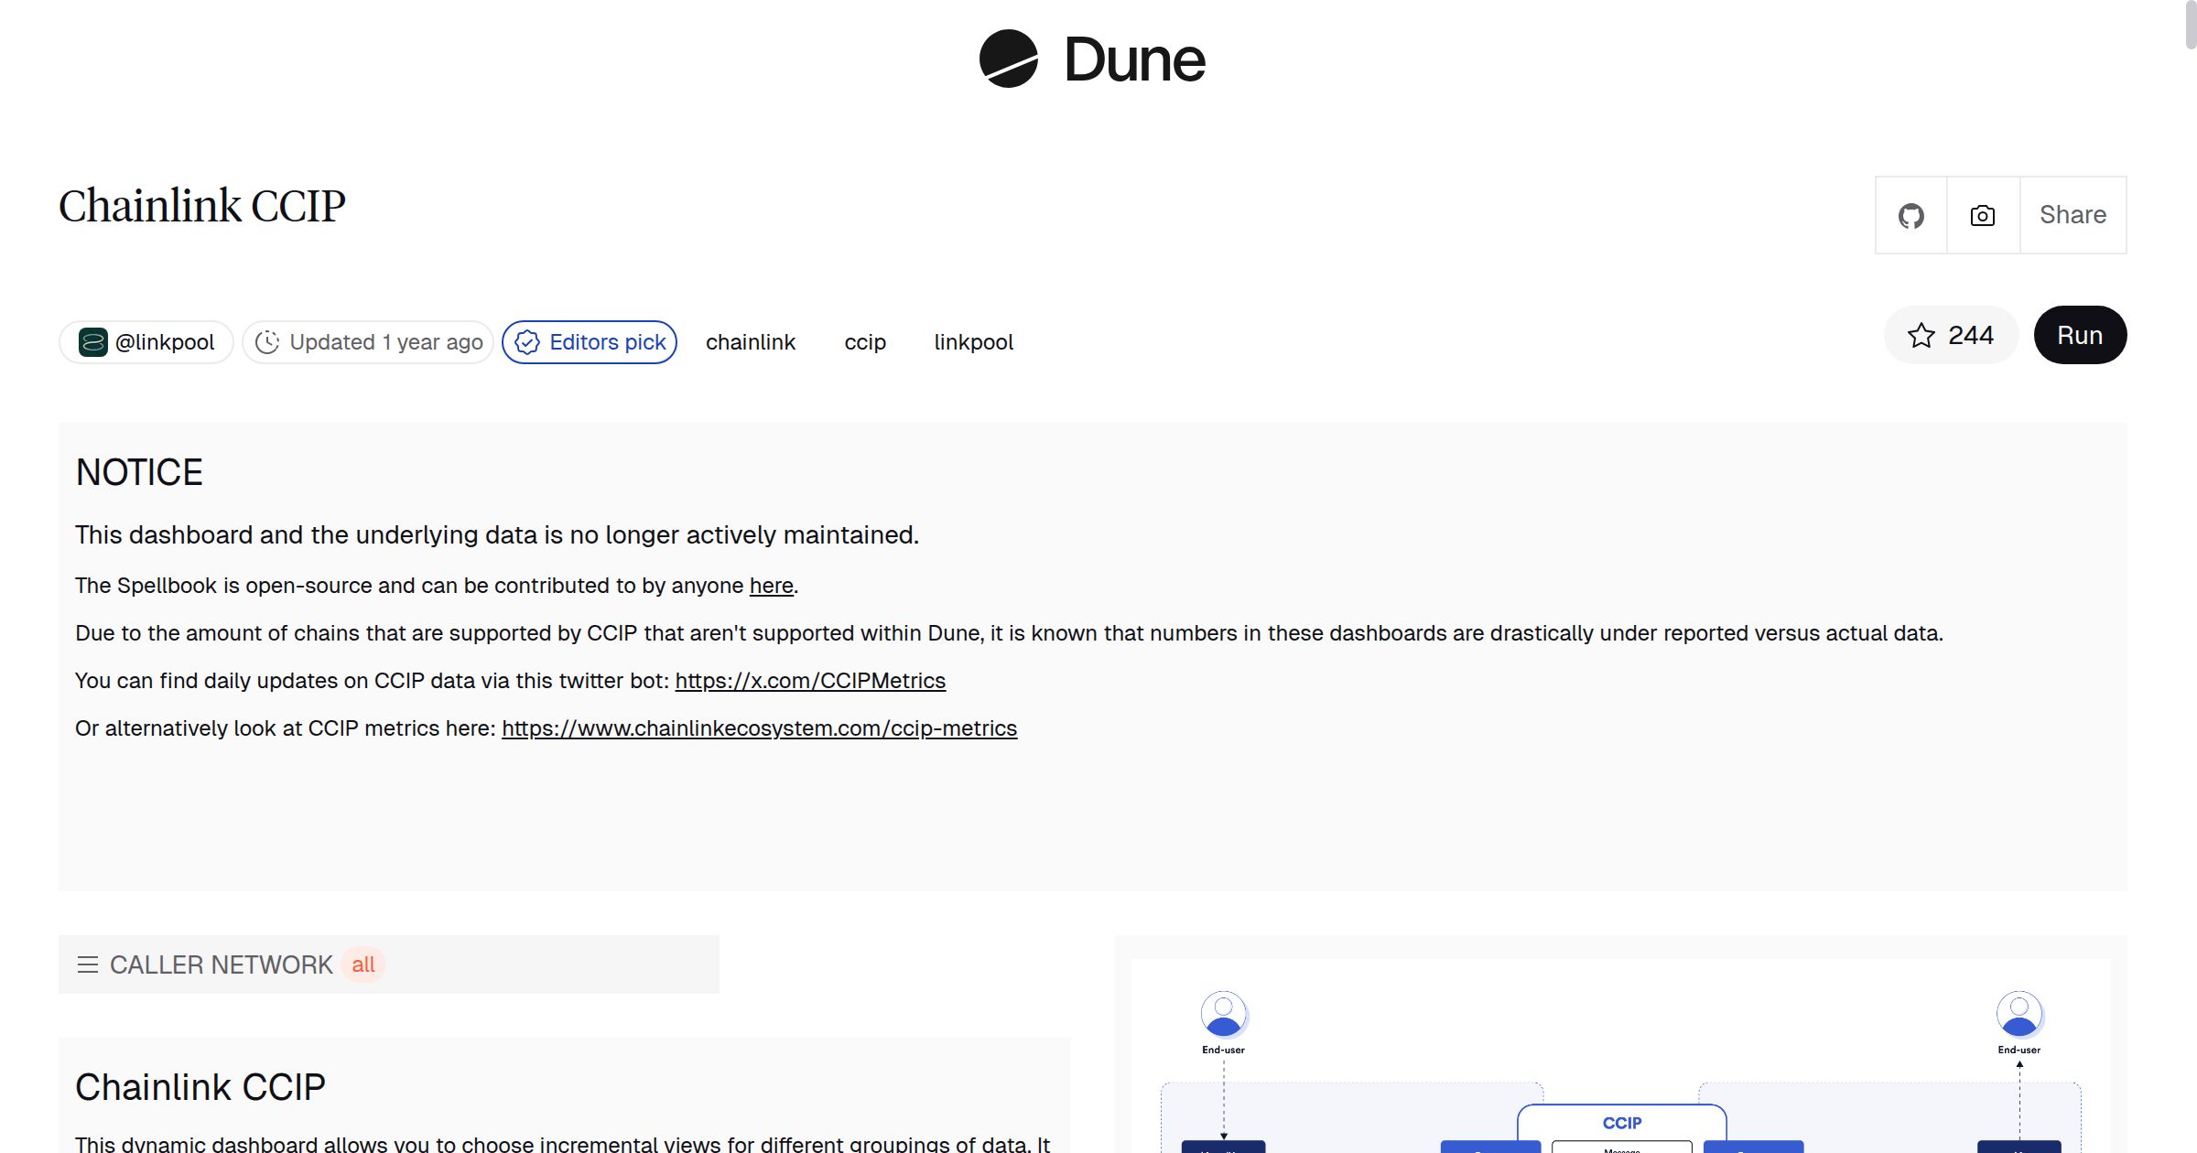Image resolution: width=2197 pixels, height=1153 pixels.
Task: Select the linkpool tag
Action: tap(973, 342)
